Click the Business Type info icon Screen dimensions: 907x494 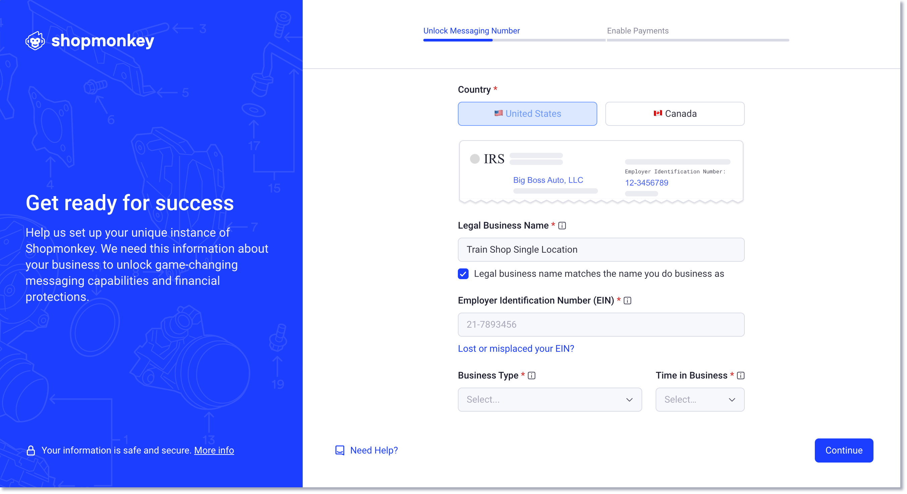click(x=532, y=376)
